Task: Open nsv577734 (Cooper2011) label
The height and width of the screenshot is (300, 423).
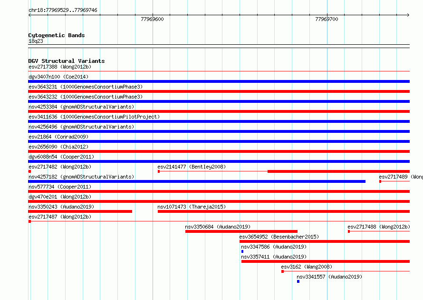Action: (x=60, y=187)
